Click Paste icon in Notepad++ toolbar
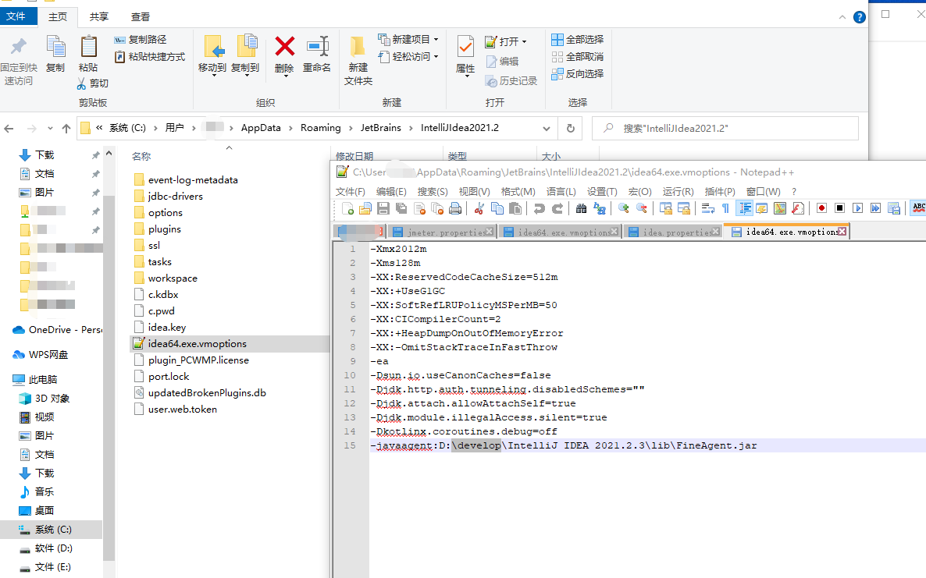 pyautogui.click(x=515, y=208)
